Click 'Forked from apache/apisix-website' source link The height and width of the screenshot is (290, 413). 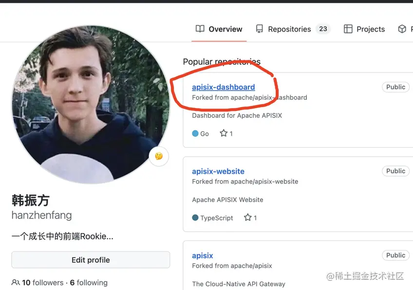[245, 181]
